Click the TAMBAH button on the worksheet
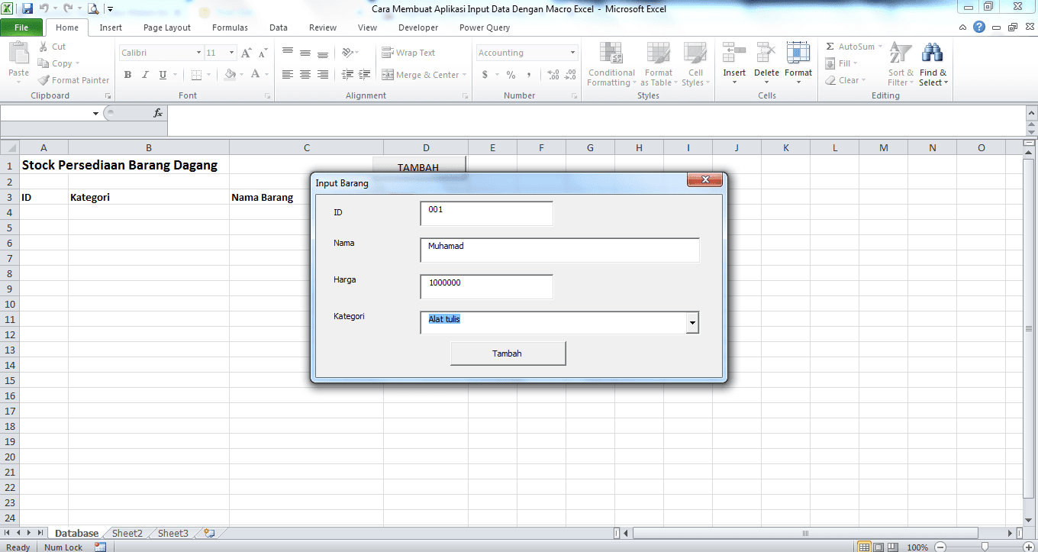The image size is (1038, 552). coord(418,166)
